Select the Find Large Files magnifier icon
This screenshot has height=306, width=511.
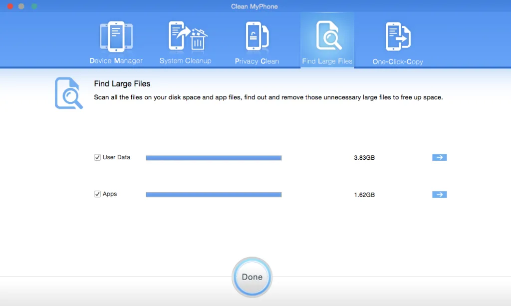[x=329, y=35]
